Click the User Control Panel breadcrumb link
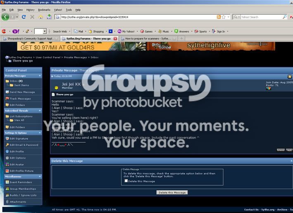 [x=48, y=57]
